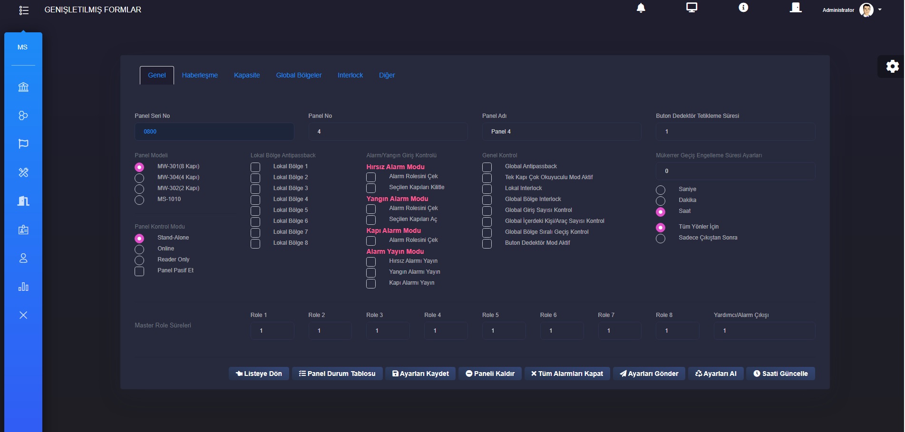Image resolution: width=905 pixels, height=432 pixels.
Task: Check the Lokal Bölge 1 checkbox
Action: 255,167
